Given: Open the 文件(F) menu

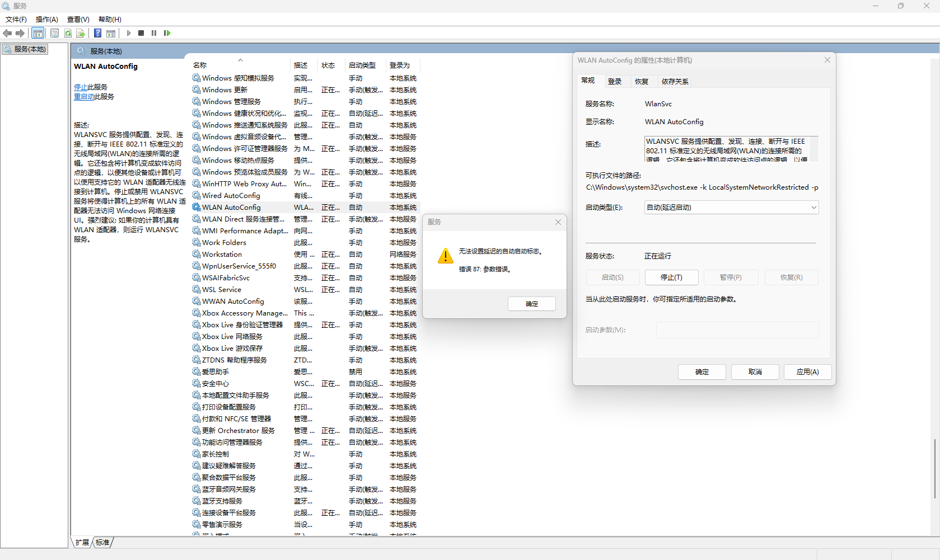Looking at the screenshot, I should click(x=16, y=20).
